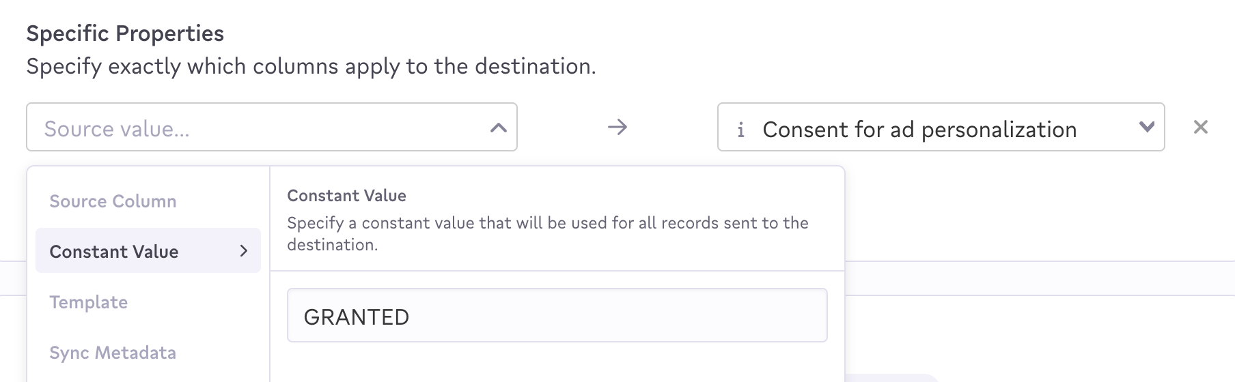Remove the ad personalization mapping row
This screenshot has height=382, width=1235.
click(1200, 127)
